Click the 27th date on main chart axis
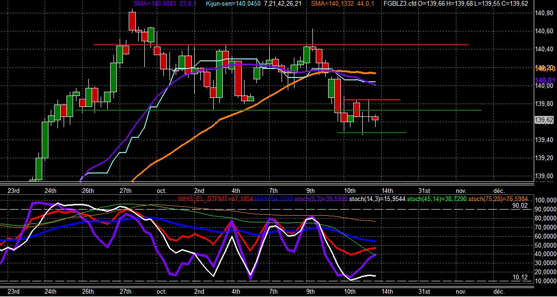Screen dimensions: 557x297 coord(125,191)
